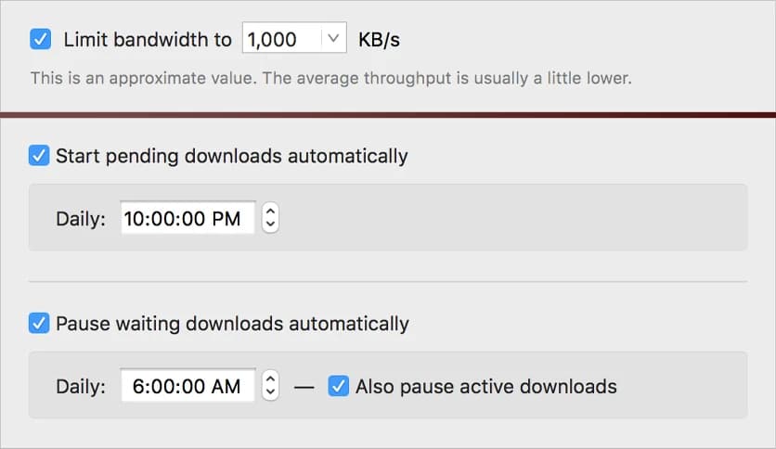
Task: Uncheck the Limit bandwidth checkbox
Action: click(40, 40)
